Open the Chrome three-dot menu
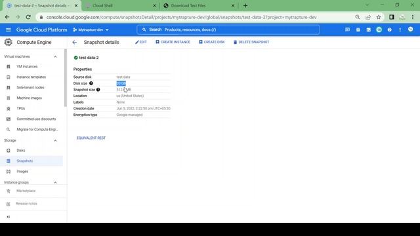 pyautogui.click(x=413, y=17)
